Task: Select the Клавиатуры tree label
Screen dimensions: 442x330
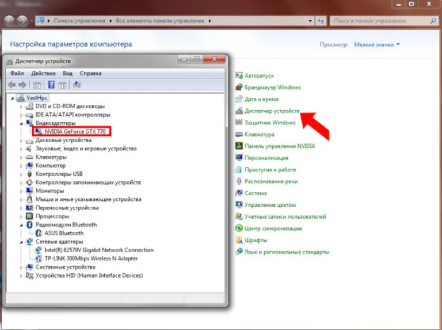Action: pos(51,157)
